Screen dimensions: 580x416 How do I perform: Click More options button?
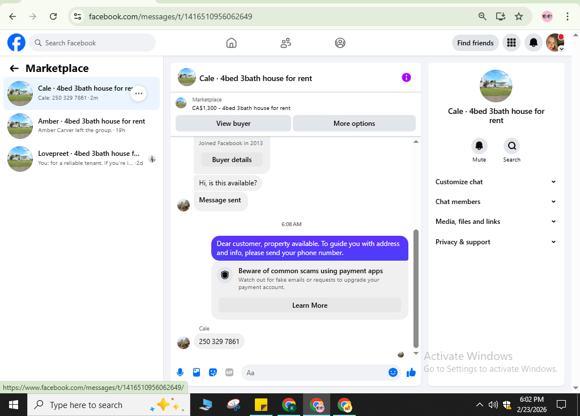[354, 123]
